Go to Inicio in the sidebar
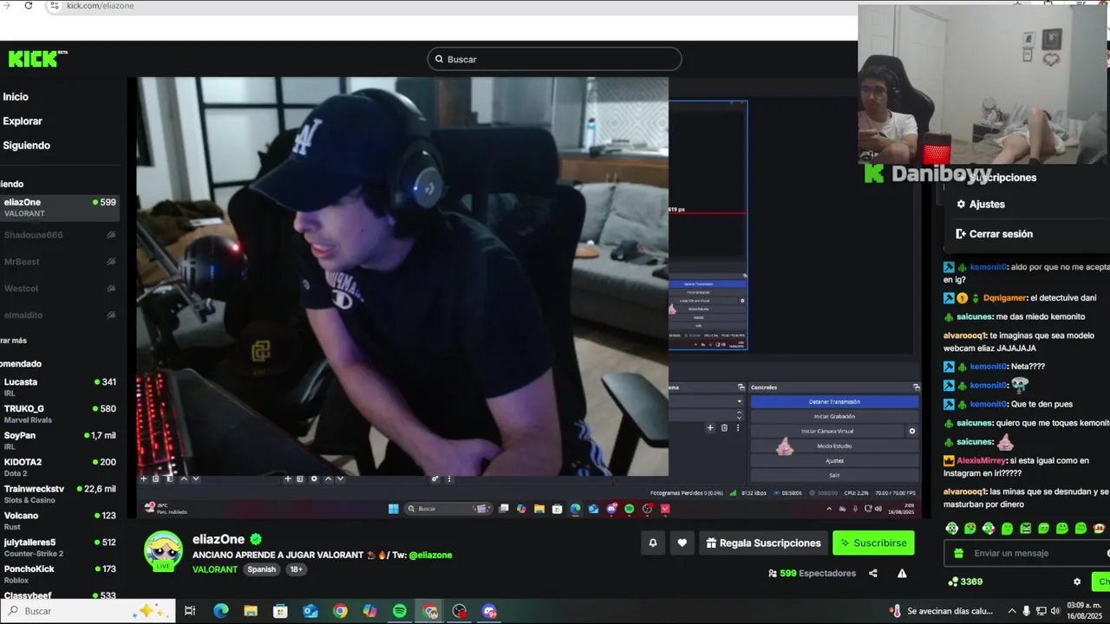This screenshot has height=624, width=1110. point(16,97)
